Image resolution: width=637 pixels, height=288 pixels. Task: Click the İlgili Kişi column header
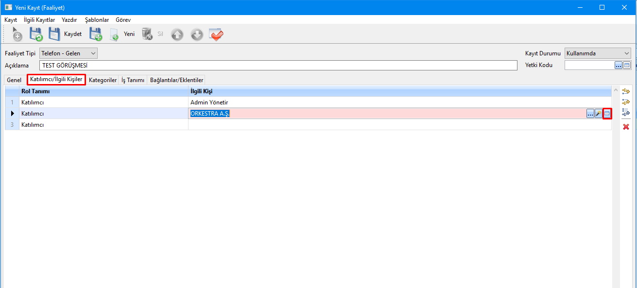click(399, 91)
